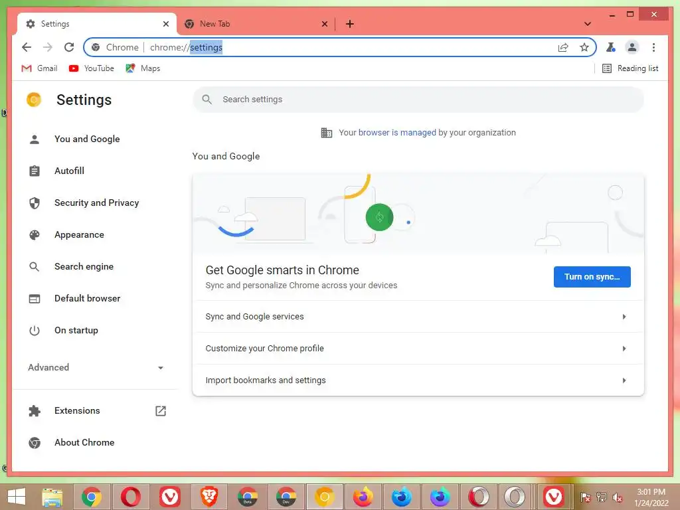Click the network tray icon
Image resolution: width=680 pixels, height=510 pixels.
602,497
